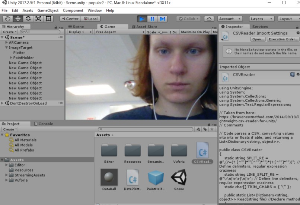Expand StreamingAssets folder in Project tree
Viewport: 300px width, 205px height.
[6, 175]
